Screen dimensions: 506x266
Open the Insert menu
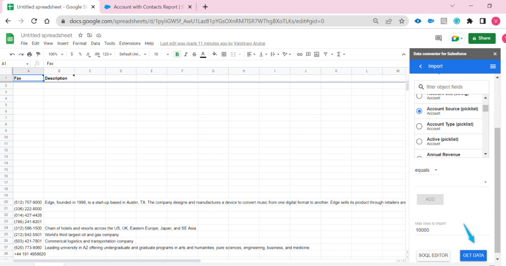pyautogui.click(x=63, y=43)
